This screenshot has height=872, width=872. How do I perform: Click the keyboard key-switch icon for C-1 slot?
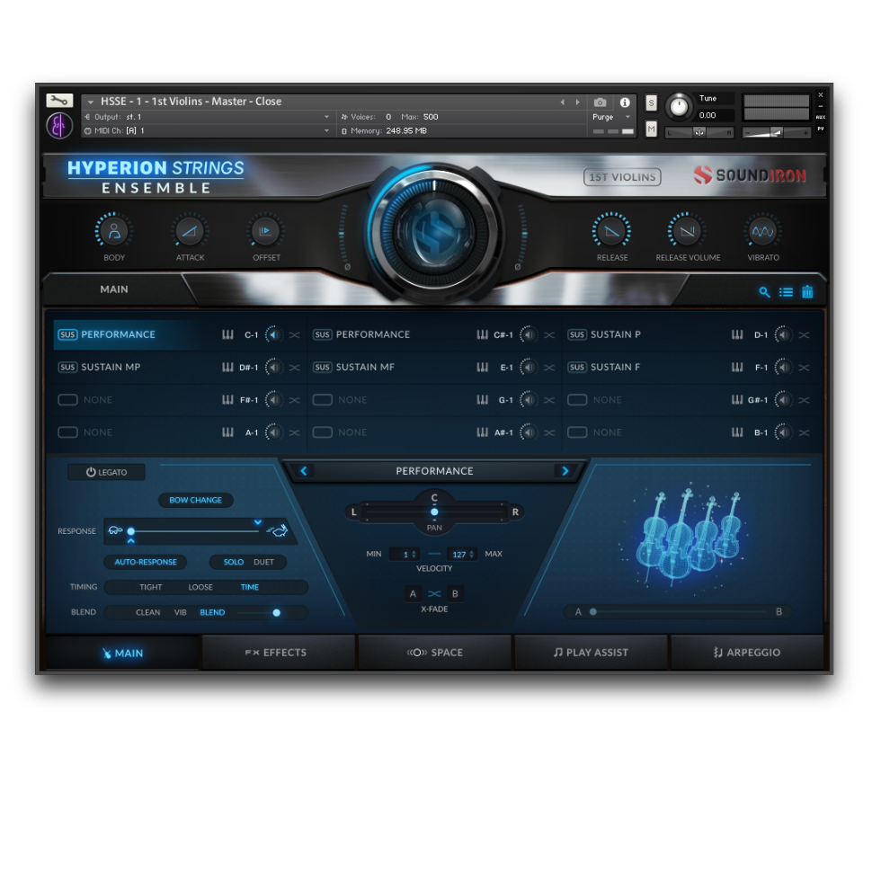tap(227, 334)
